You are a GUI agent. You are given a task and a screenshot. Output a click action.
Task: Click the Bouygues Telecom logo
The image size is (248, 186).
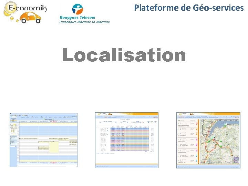click(x=77, y=12)
